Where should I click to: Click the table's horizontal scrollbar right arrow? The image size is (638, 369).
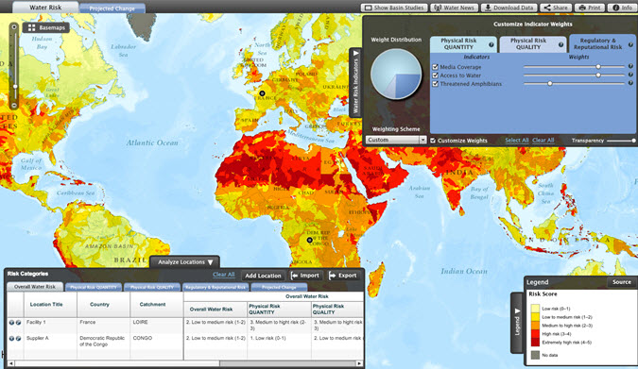coord(359,363)
